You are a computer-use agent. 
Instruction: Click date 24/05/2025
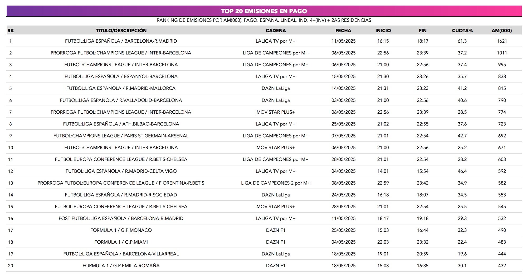[343, 195]
